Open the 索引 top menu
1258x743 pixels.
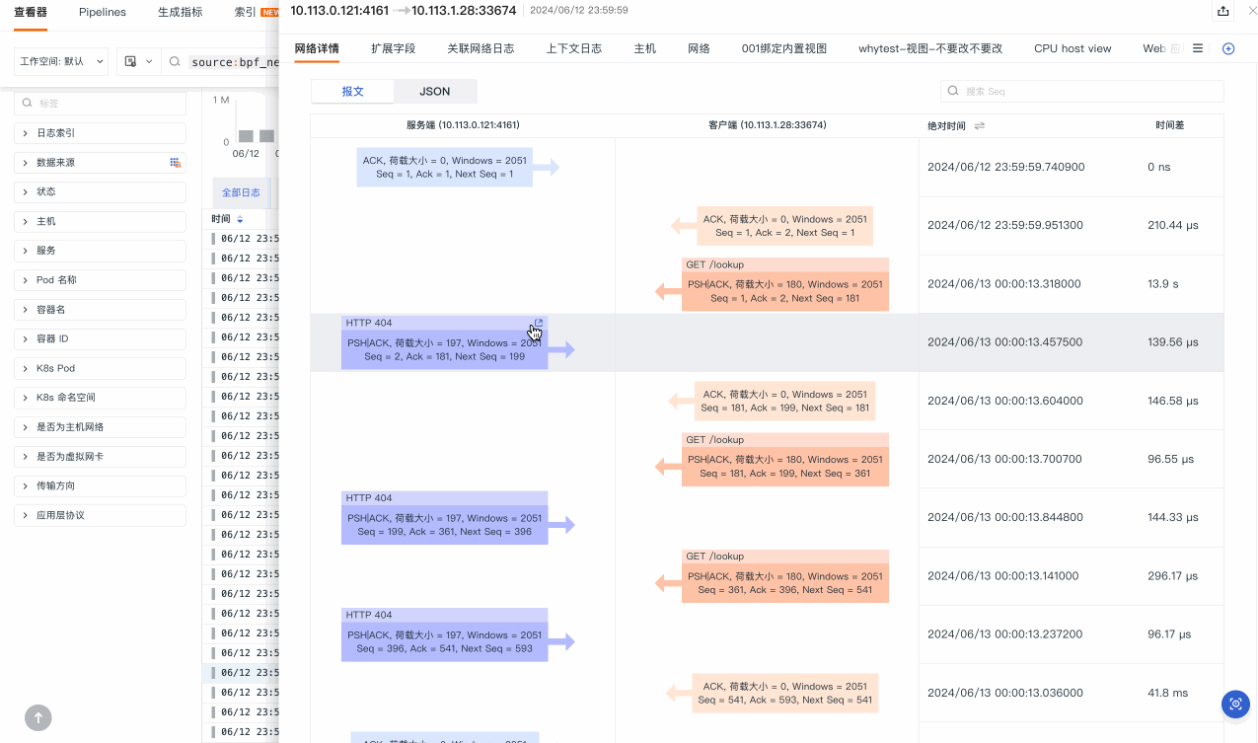(x=246, y=12)
